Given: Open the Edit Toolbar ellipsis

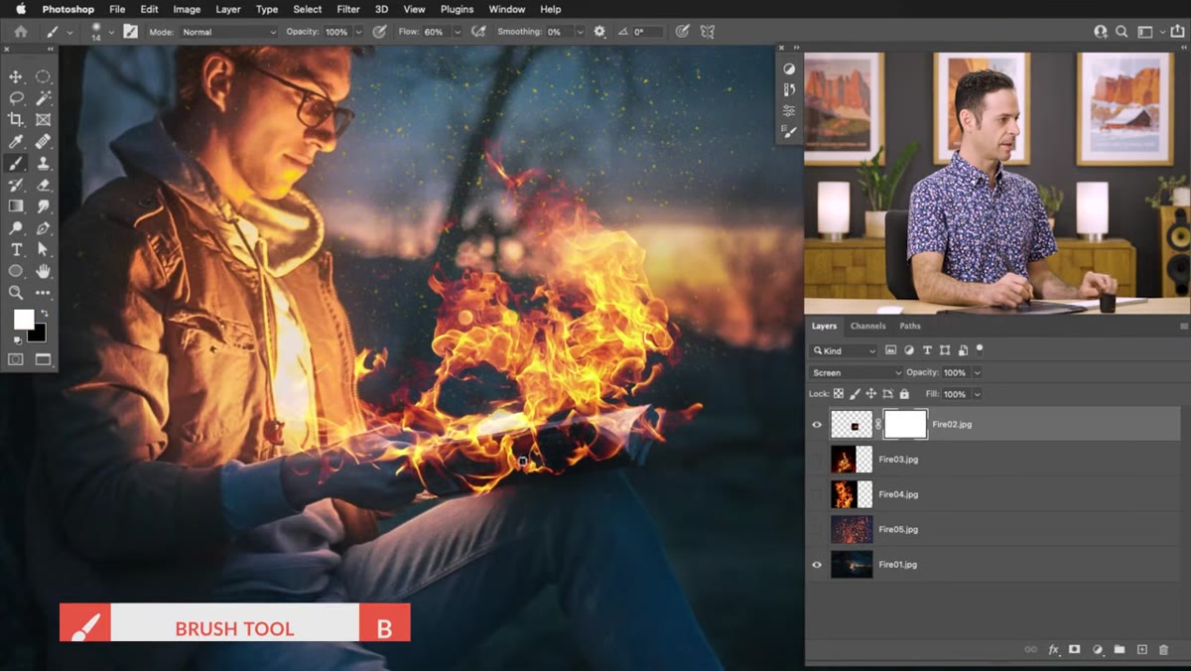Looking at the screenshot, I should 43,293.
